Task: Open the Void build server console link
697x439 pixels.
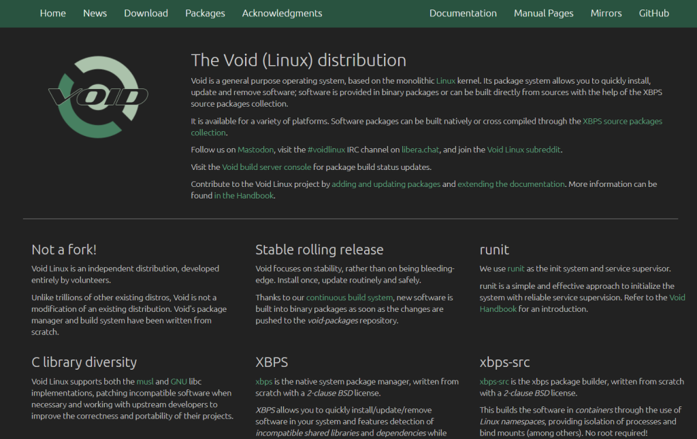Action: [266, 167]
